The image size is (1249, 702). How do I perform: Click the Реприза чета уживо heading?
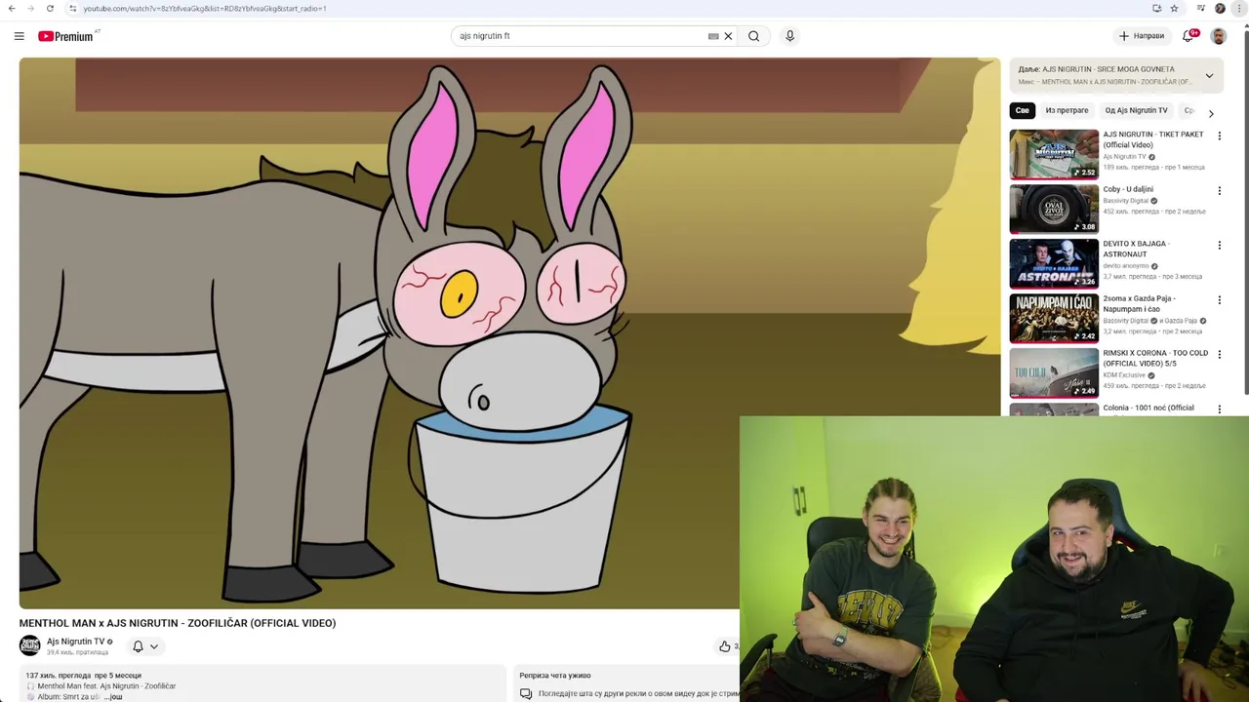[555, 676]
